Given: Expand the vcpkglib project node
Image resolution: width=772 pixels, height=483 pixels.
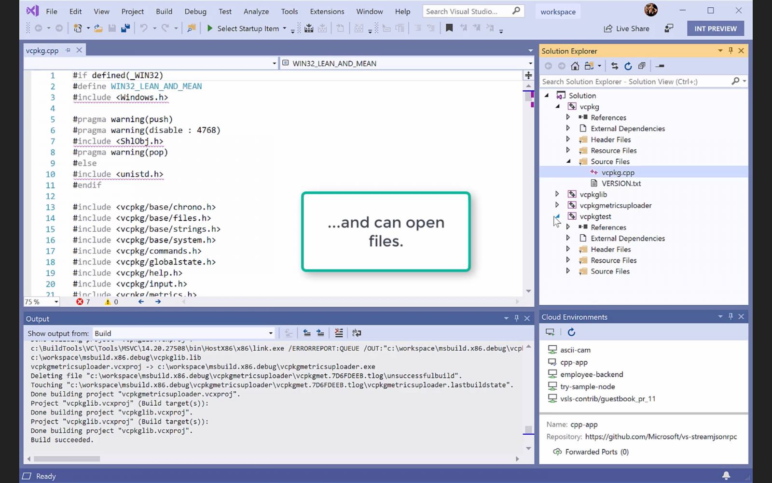Looking at the screenshot, I should 557,194.
